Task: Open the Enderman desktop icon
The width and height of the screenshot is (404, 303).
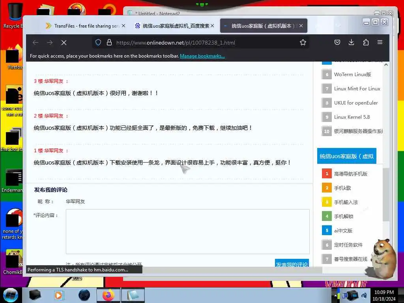Action: [12, 180]
